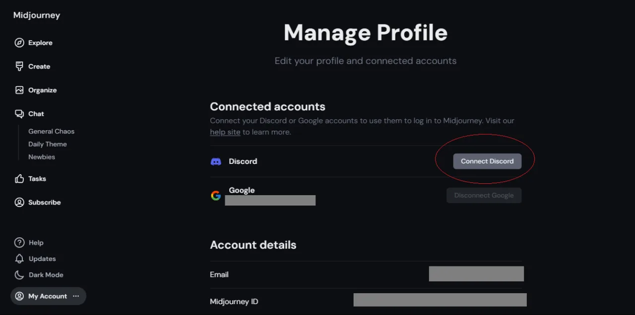Click the Organize image icon
This screenshot has width=635, height=315.
click(x=19, y=90)
